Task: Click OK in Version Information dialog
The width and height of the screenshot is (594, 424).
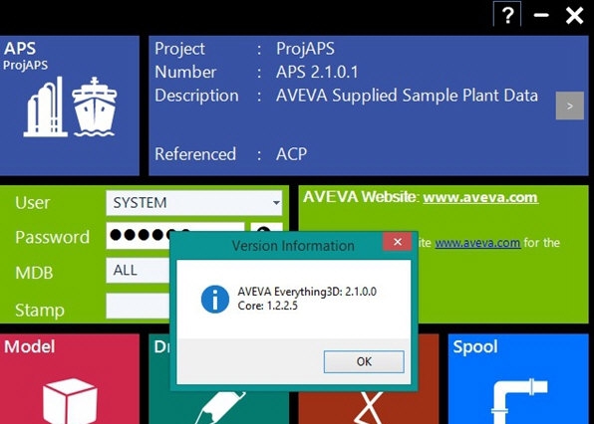Action: 364,361
